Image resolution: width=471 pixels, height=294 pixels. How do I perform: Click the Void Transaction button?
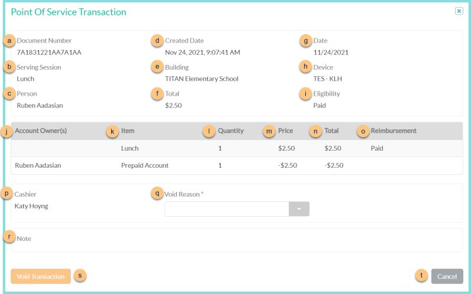pyautogui.click(x=41, y=276)
